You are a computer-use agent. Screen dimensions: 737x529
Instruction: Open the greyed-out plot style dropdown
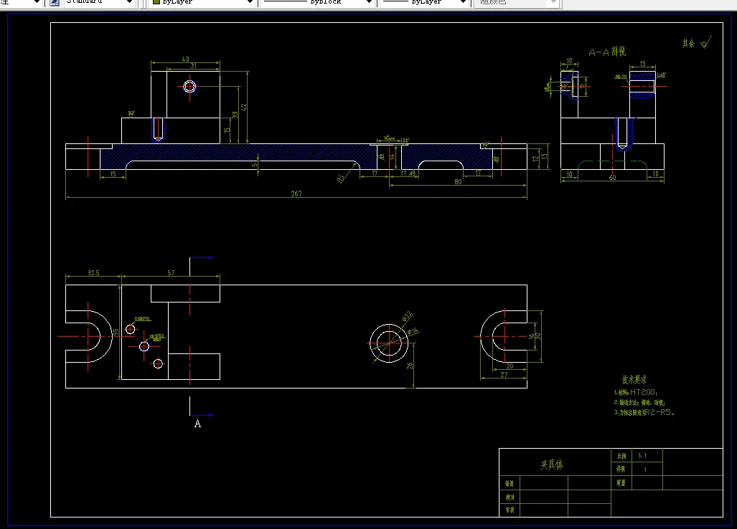(x=516, y=2)
